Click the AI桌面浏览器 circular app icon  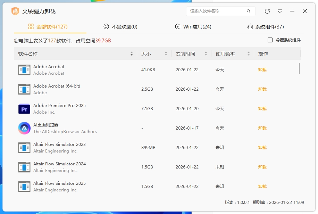click(24, 128)
